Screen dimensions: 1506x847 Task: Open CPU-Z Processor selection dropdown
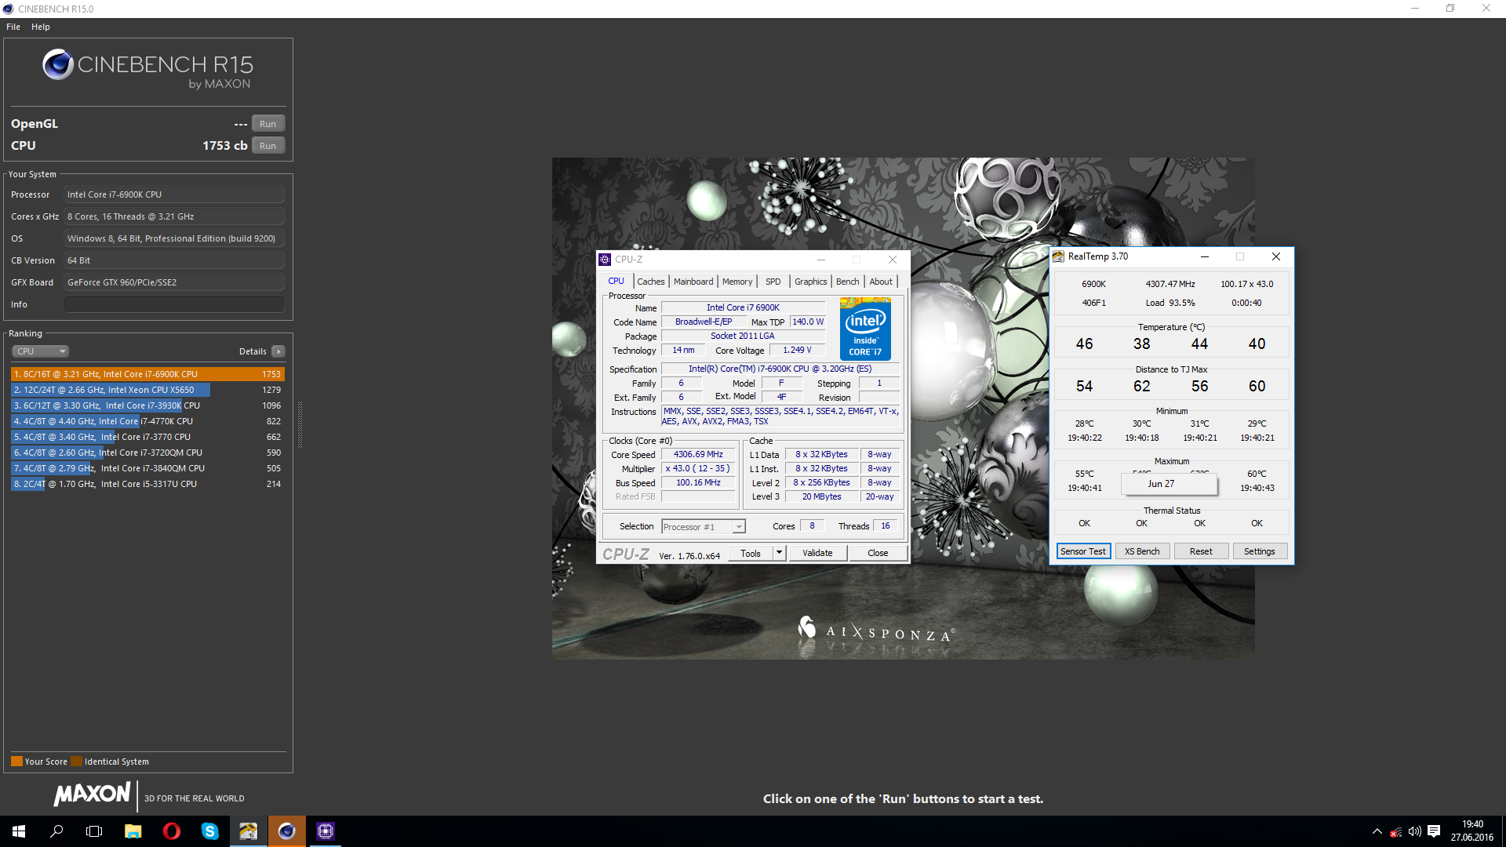coord(704,527)
